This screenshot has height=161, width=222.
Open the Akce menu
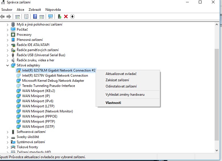[x=20, y=10]
